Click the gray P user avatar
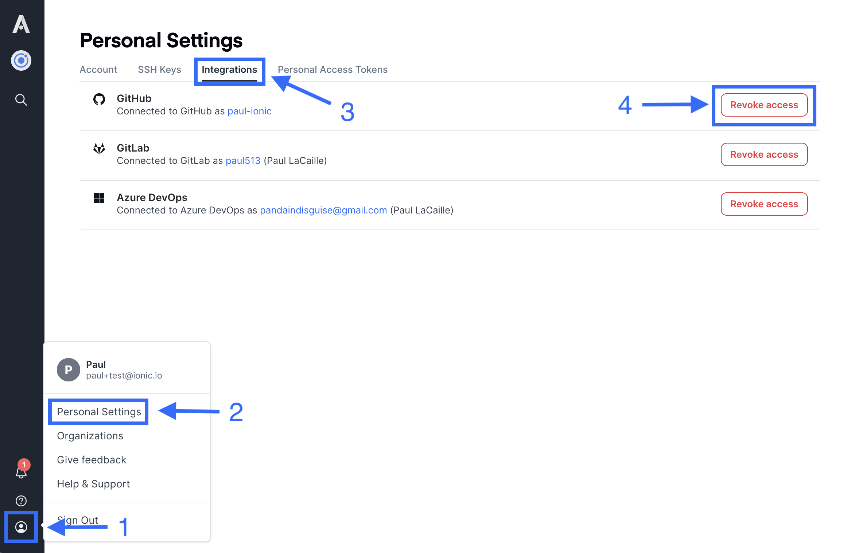851x553 pixels. click(69, 370)
